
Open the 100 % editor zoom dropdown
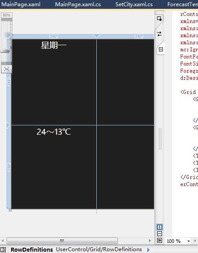189,241
